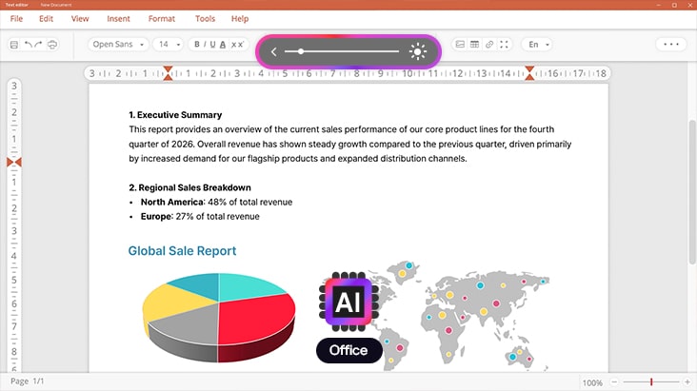The height and width of the screenshot is (391, 697).
Task: Click the Print icon
Action: pos(51,45)
